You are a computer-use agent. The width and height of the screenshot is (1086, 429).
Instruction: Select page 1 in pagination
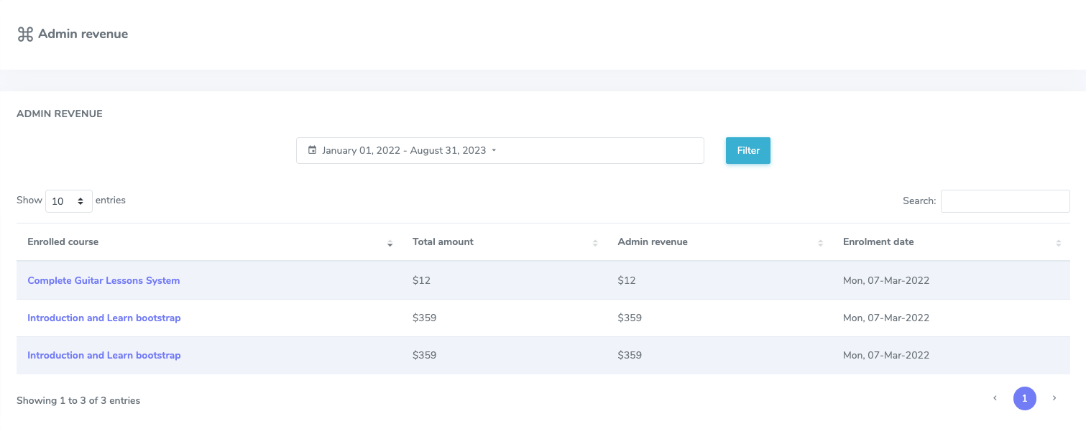[1024, 398]
